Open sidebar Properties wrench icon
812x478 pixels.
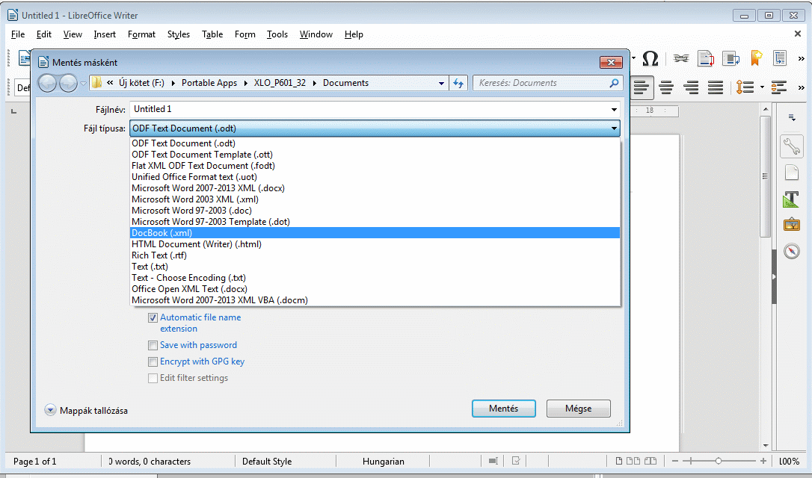tap(791, 146)
